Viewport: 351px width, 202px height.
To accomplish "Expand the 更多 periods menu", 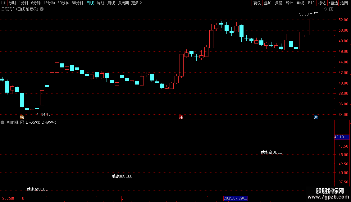I will 136,3.
